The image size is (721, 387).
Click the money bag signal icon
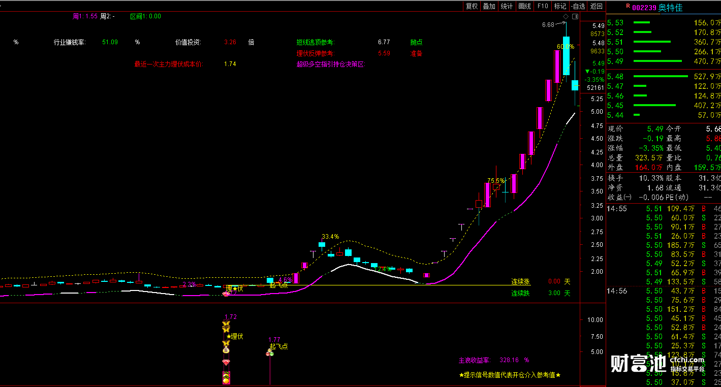click(226, 349)
